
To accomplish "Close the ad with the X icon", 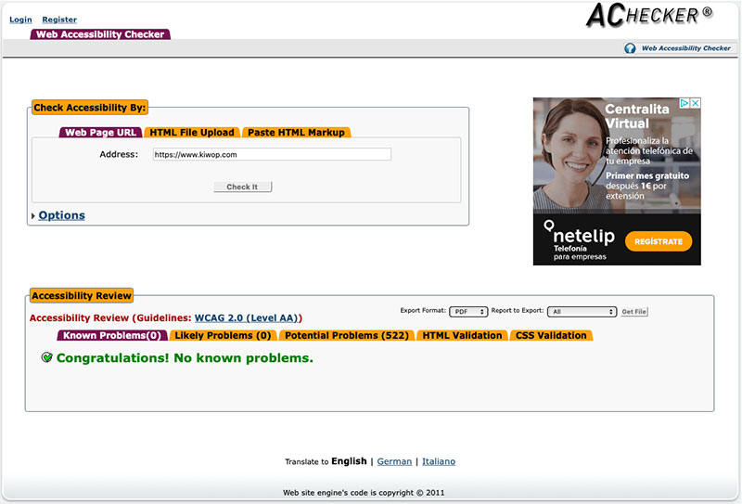I will (x=695, y=103).
